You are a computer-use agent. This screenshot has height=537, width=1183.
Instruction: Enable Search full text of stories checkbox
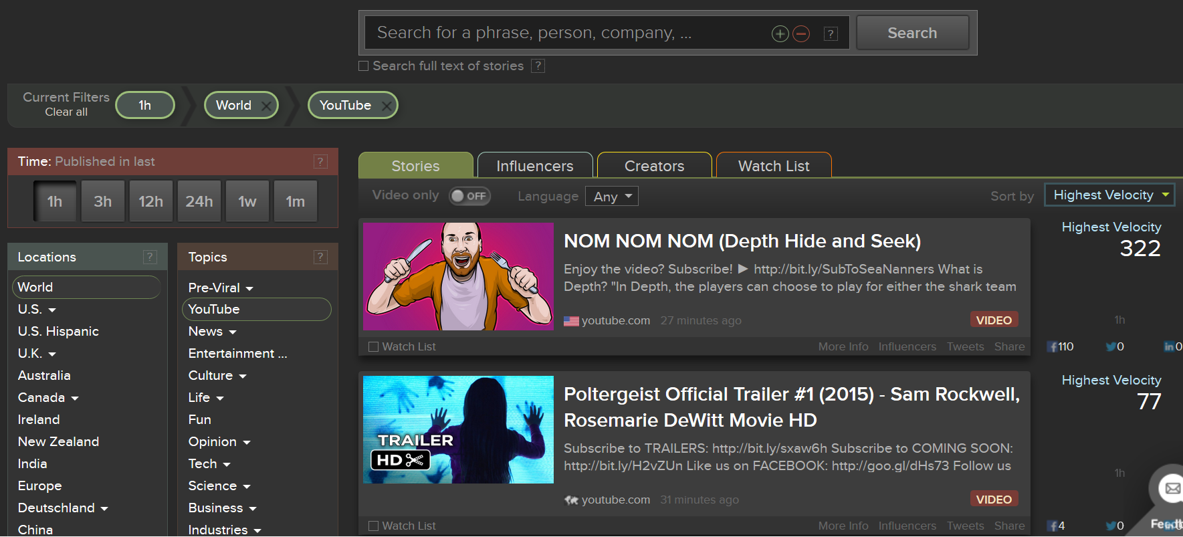[x=364, y=66]
